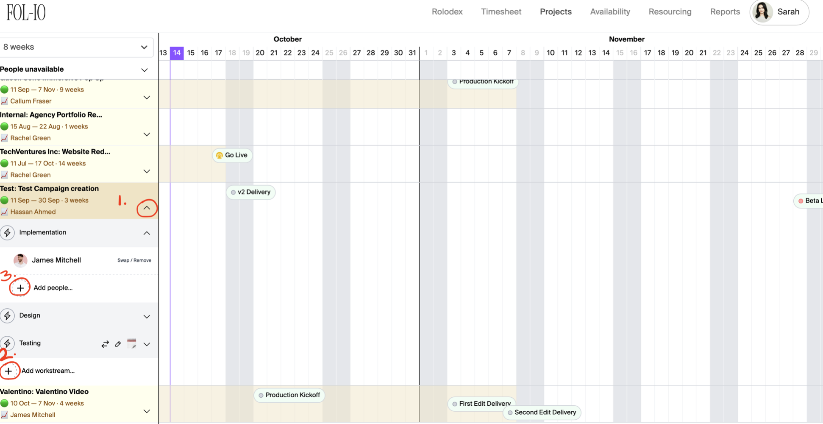
Task: Click Swap / Remove for James Mitchell
Action: coord(134,260)
